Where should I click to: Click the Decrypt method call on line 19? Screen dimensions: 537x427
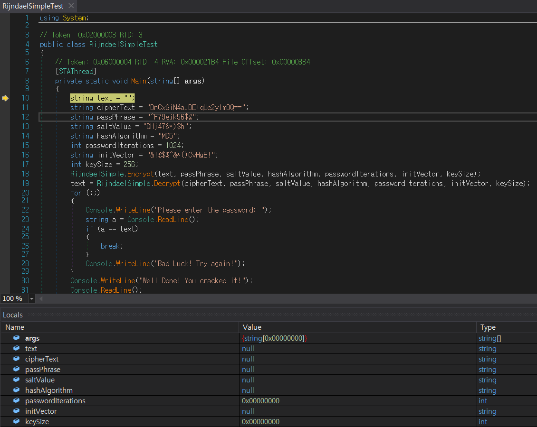click(x=167, y=184)
